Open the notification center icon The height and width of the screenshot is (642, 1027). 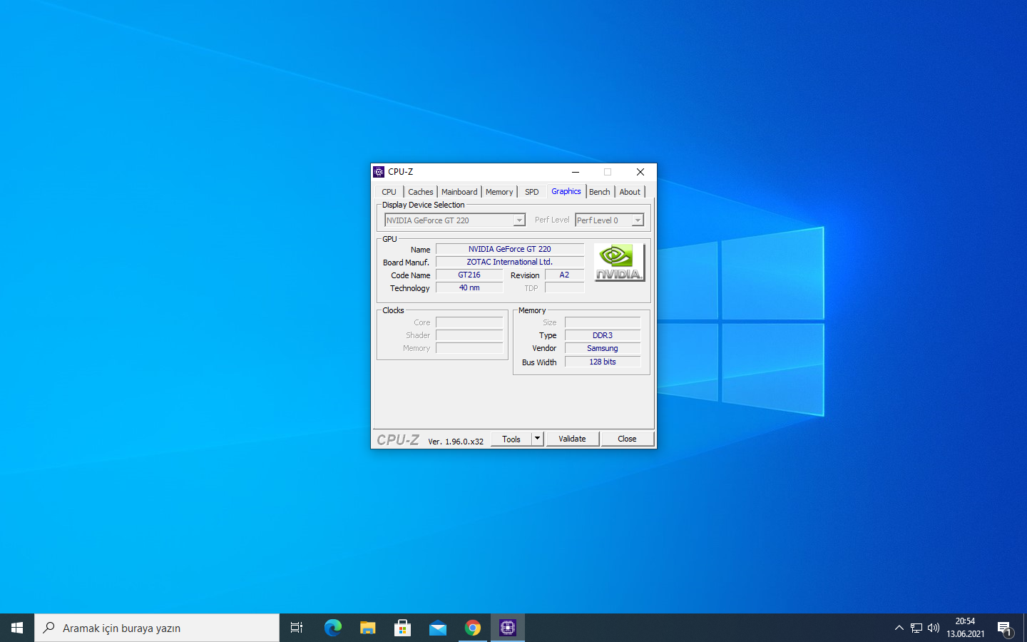point(1004,628)
